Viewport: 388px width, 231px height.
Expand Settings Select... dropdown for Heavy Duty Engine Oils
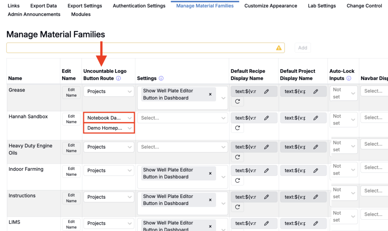point(182,147)
